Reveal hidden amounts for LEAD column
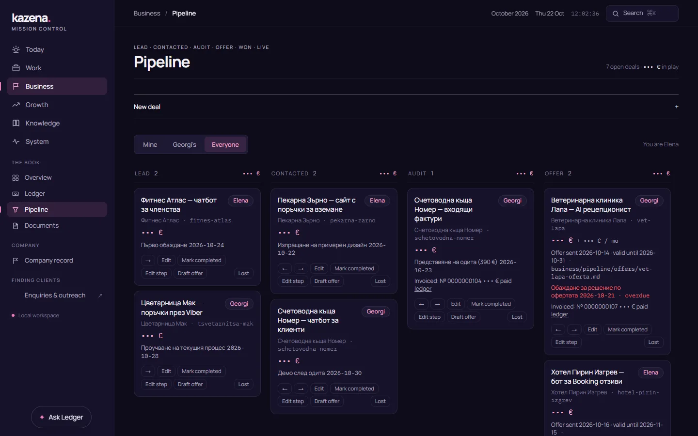The height and width of the screenshot is (436, 698). (252, 173)
